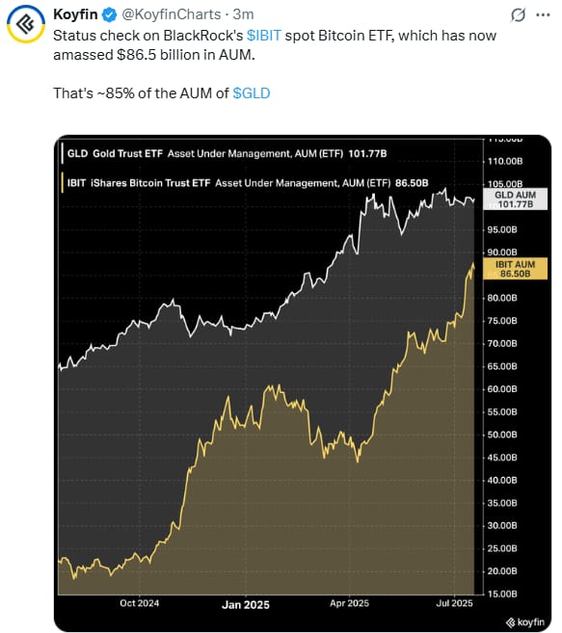This screenshot has height=633, width=562.
Task: Open the Koyfin profile avatar
Action: 26,25
